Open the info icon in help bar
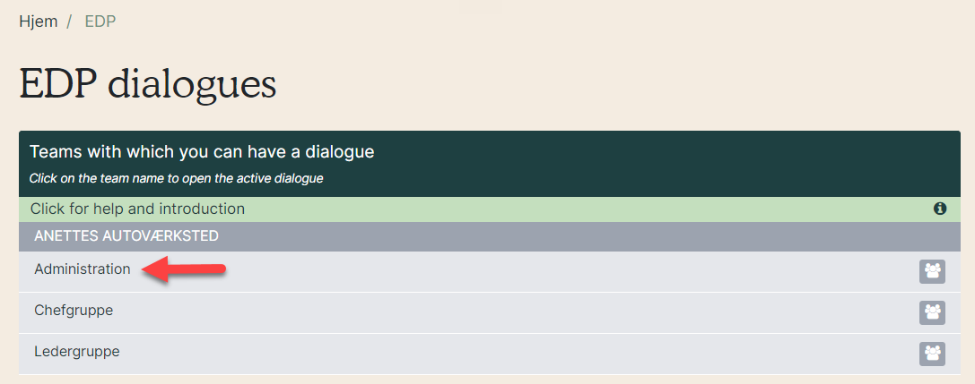This screenshot has height=384, width=975. [x=939, y=209]
